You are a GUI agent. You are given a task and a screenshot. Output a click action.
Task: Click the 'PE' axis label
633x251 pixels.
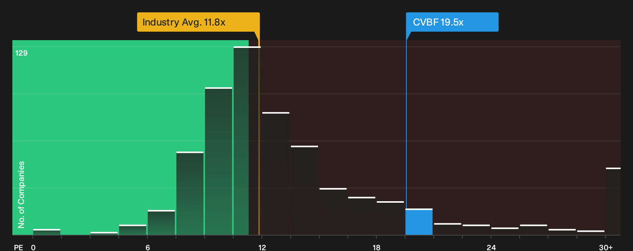(19, 248)
